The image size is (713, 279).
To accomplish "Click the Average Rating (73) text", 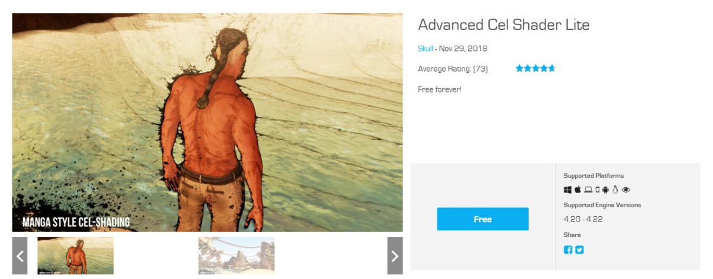I will pyautogui.click(x=453, y=69).
